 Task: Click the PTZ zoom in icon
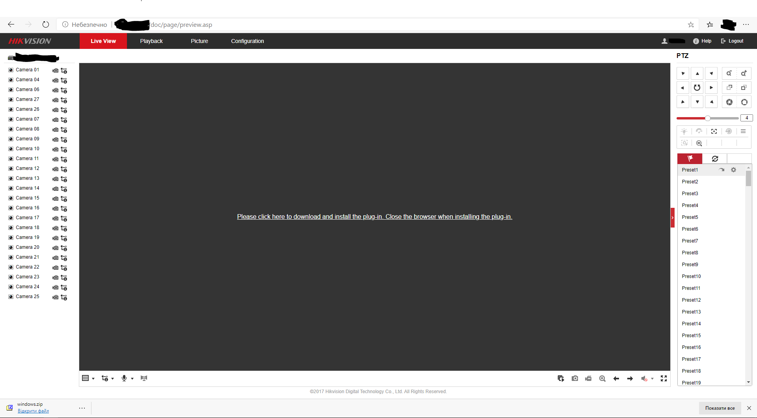(744, 73)
